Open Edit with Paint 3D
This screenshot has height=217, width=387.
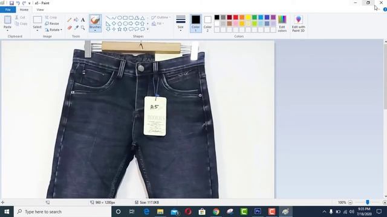click(298, 24)
